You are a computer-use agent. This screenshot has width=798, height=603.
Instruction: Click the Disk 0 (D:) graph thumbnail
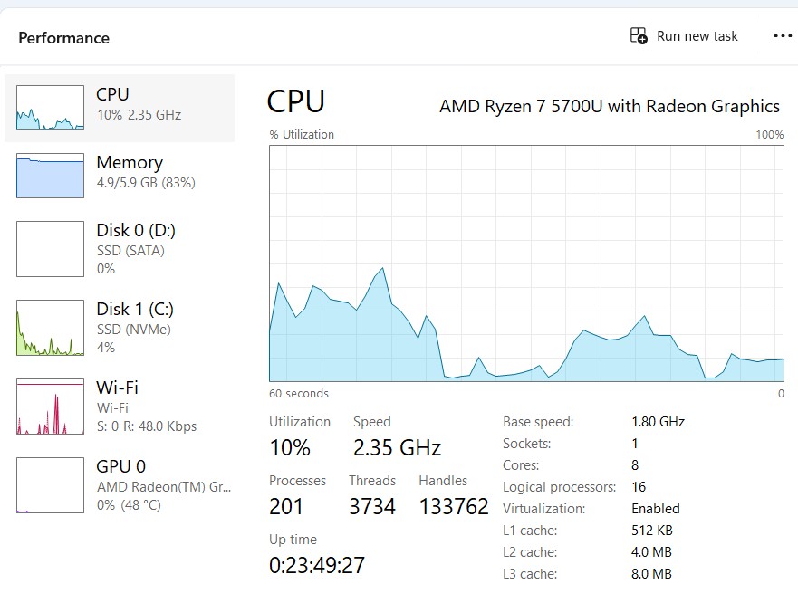click(x=50, y=248)
